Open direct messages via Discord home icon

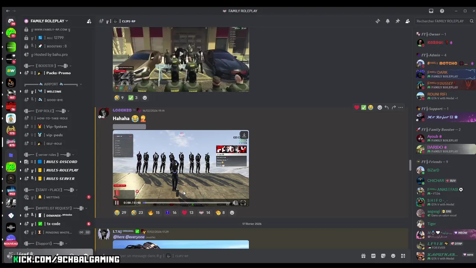click(11, 22)
